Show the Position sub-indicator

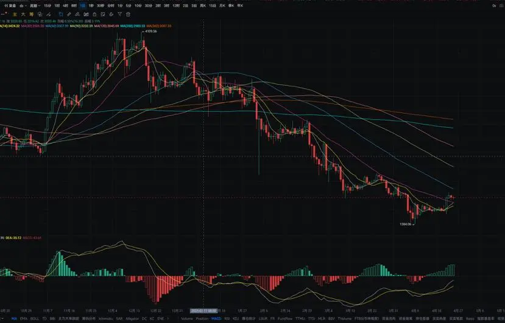tap(202, 319)
